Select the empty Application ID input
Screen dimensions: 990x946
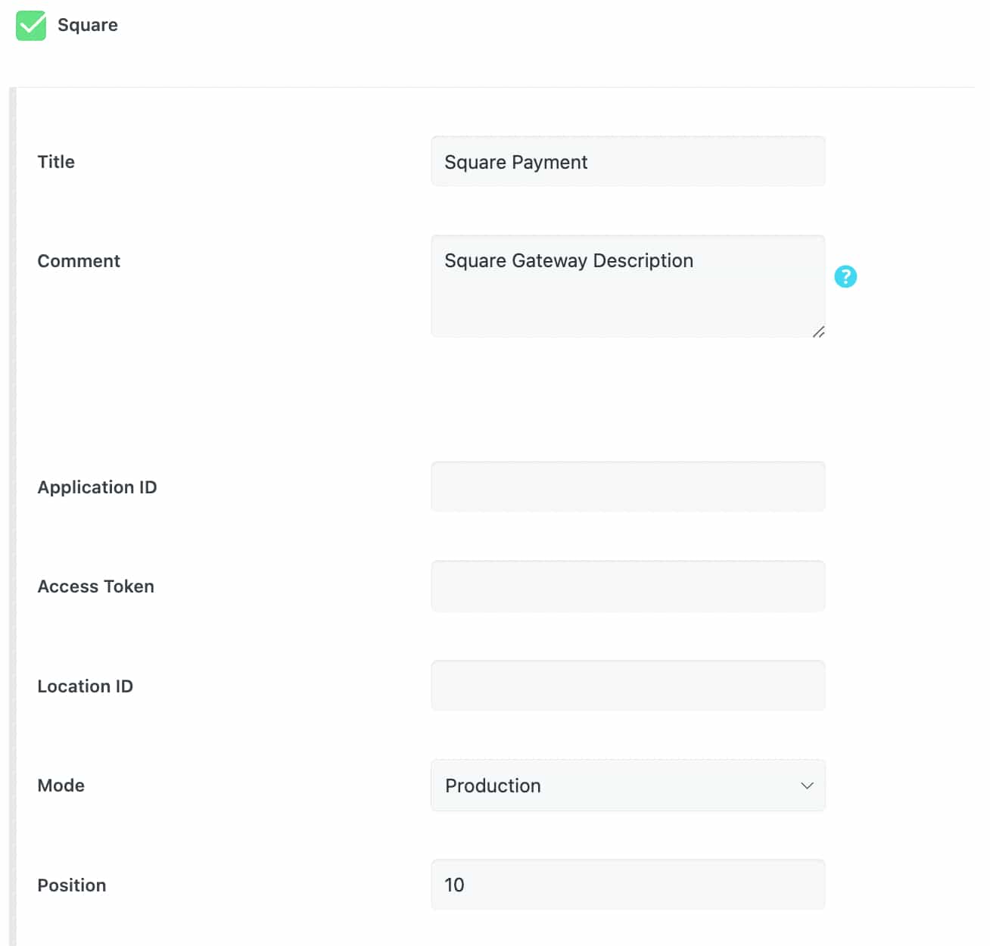[627, 487]
